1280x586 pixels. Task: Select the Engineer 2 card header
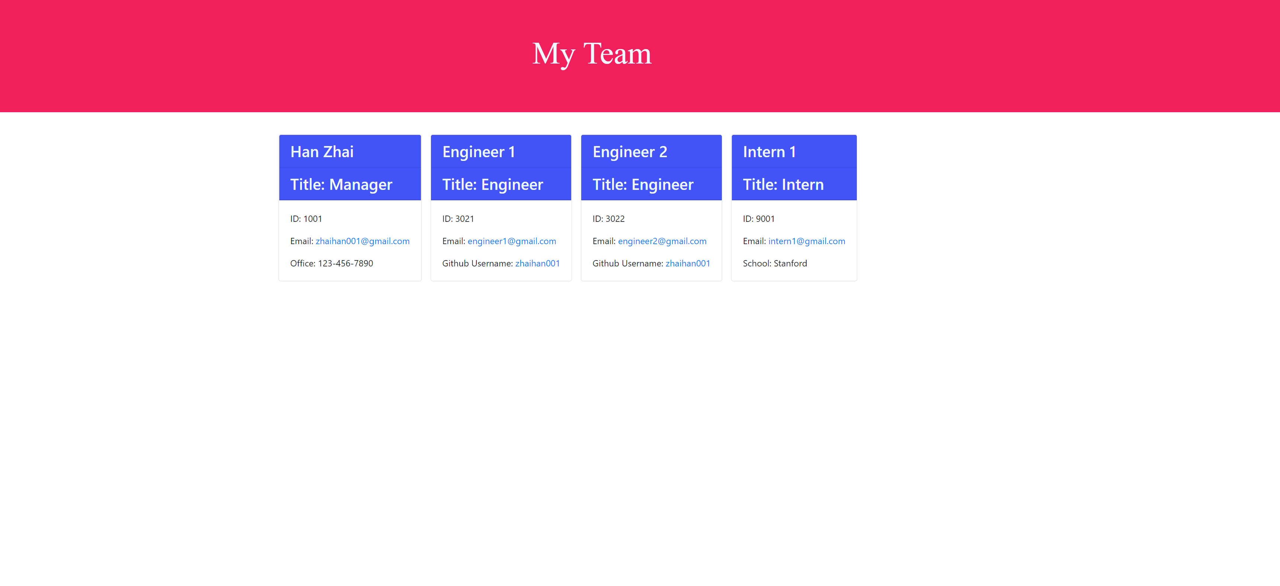click(630, 152)
